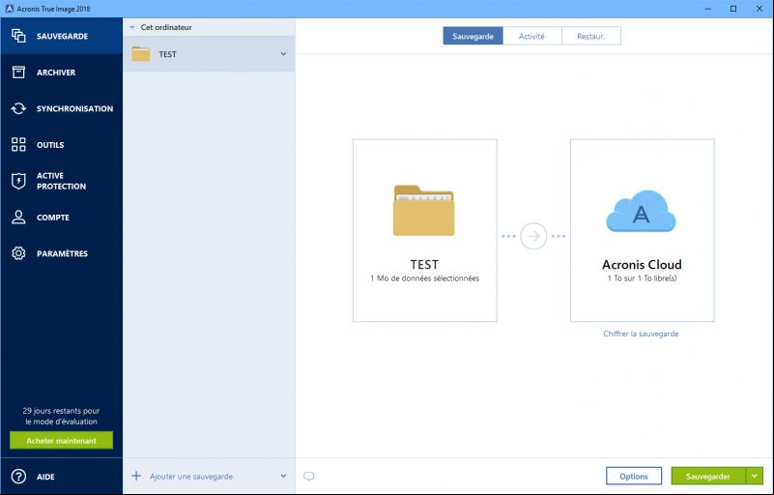774x495 pixels.
Task: Click '29 jours restants' evaluation text
Action: click(61, 416)
